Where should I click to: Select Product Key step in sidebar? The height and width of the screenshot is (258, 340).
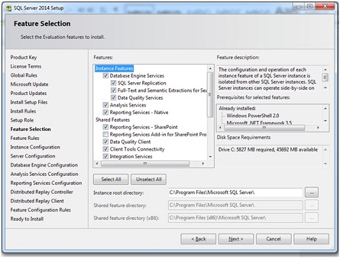point(24,58)
